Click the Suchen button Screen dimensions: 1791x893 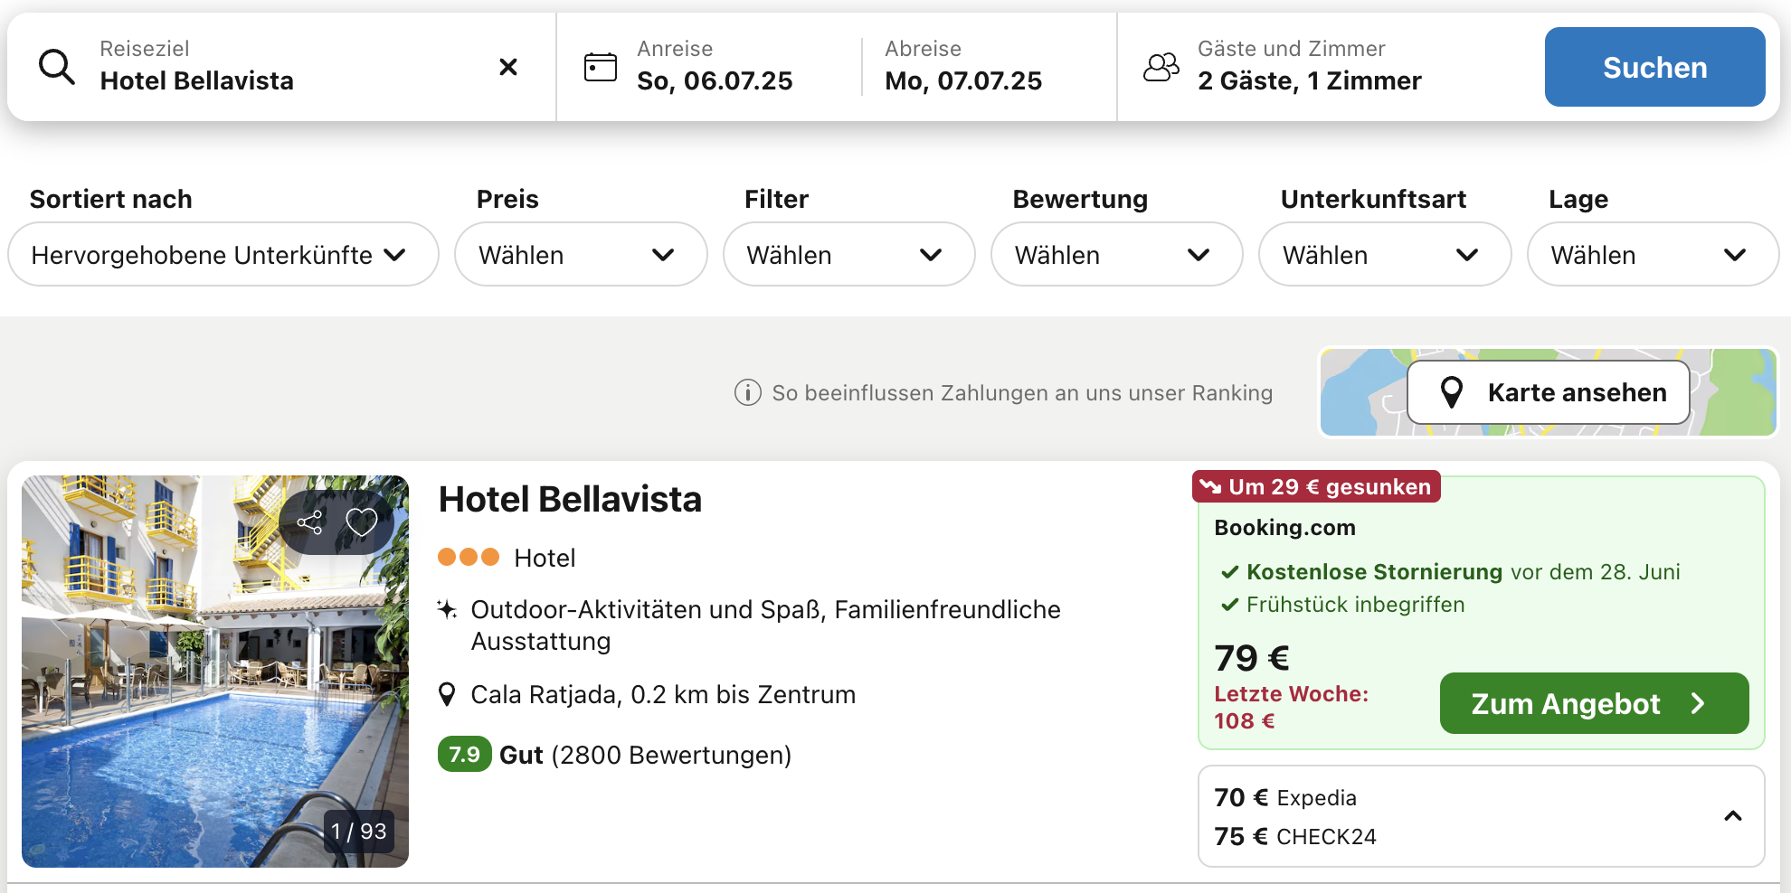1654,67
